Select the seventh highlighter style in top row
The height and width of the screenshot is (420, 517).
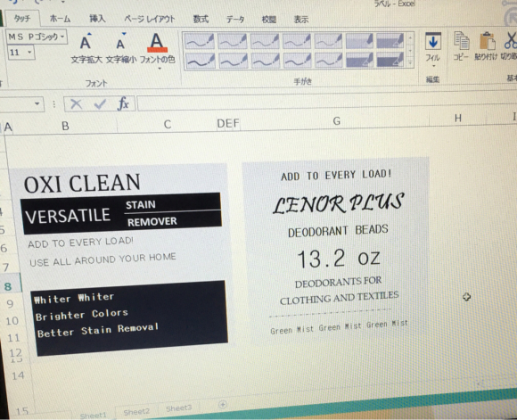point(390,41)
